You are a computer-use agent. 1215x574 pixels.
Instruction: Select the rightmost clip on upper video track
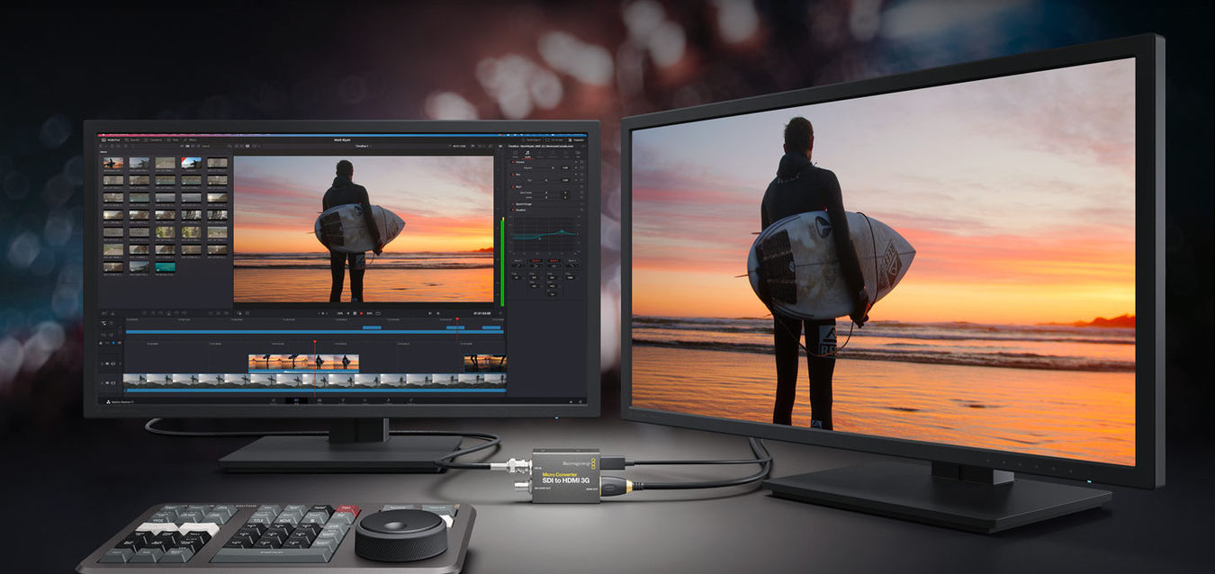(485, 363)
